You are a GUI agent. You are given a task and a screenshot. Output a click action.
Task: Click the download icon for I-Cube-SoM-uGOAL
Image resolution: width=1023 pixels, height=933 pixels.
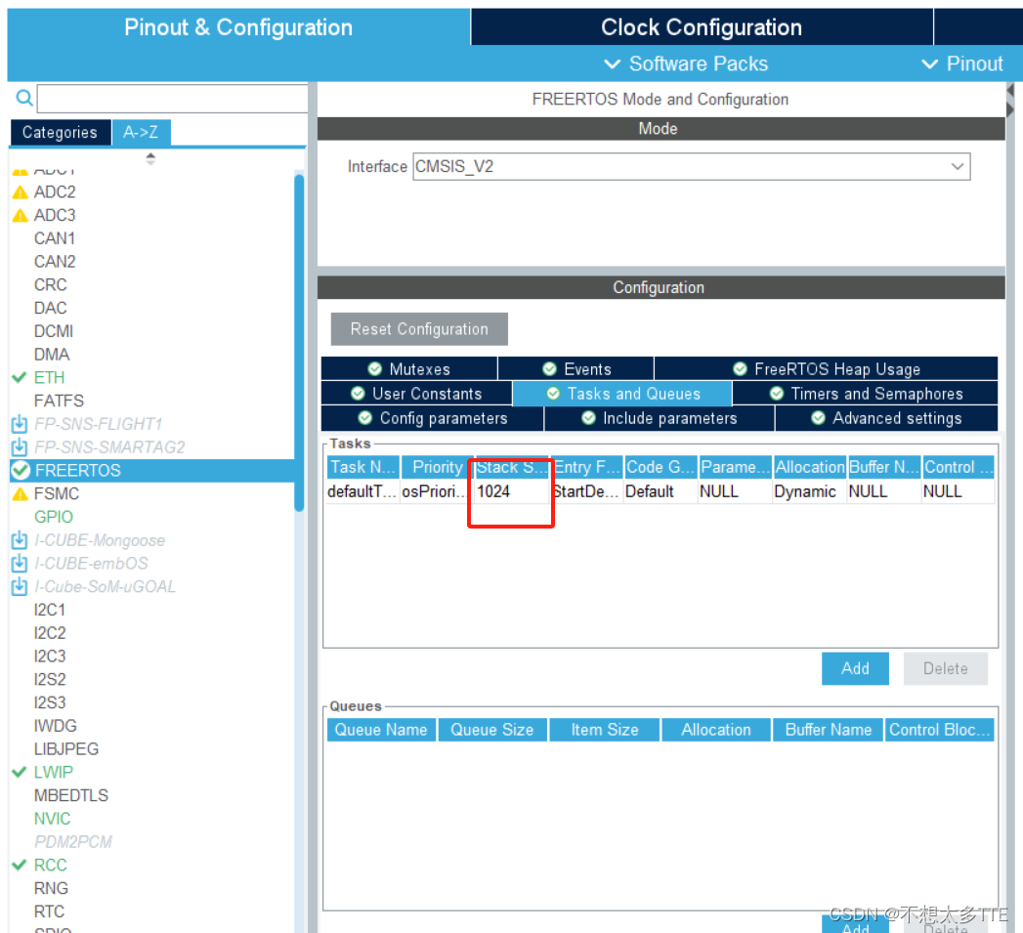20,587
